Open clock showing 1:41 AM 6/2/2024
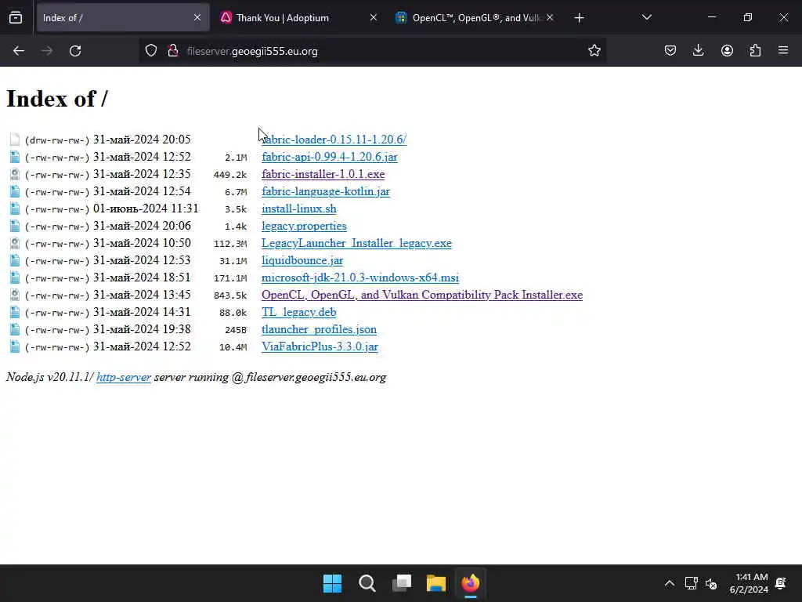The image size is (802, 602). (x=749, y=583)
